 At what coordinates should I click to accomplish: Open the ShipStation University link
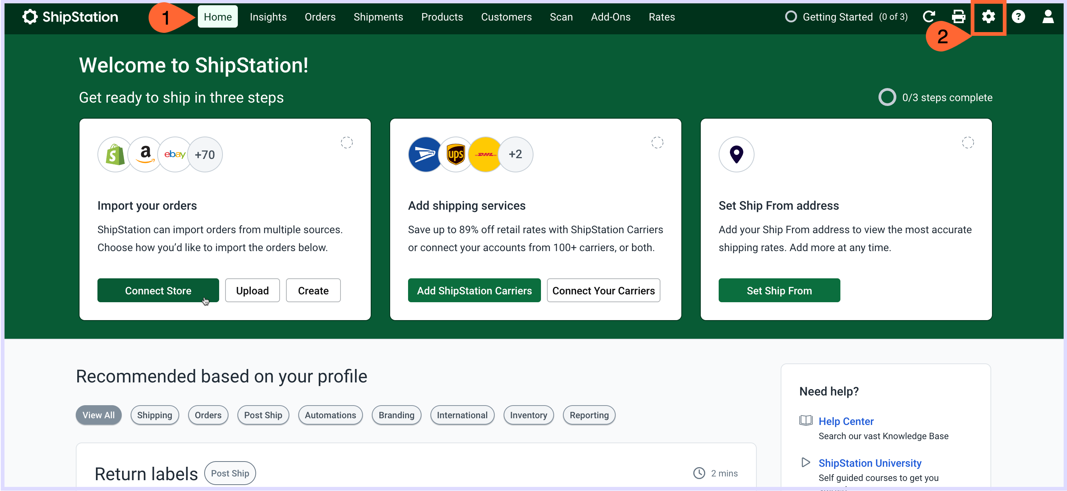tap(870, 463)
